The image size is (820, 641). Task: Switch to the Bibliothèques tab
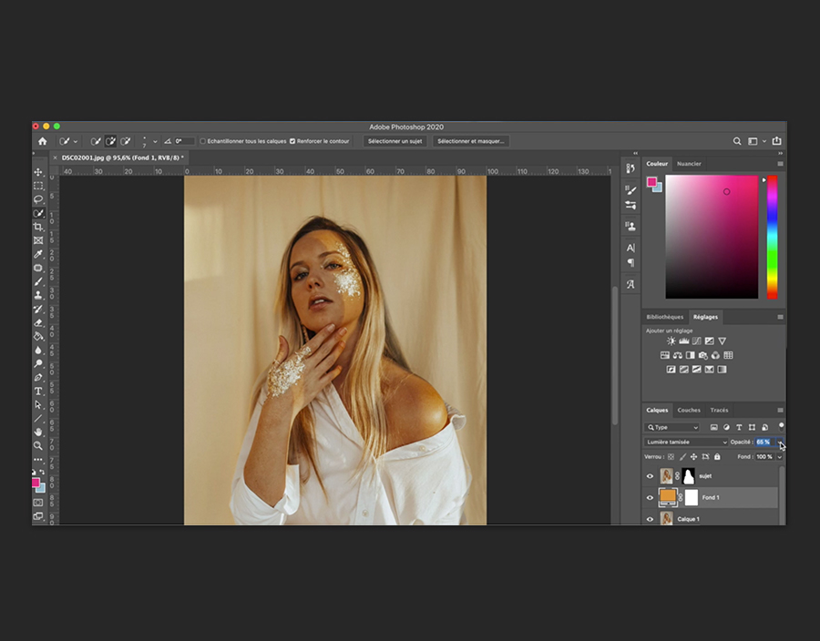pyautogui.click(x=665, y=317)
